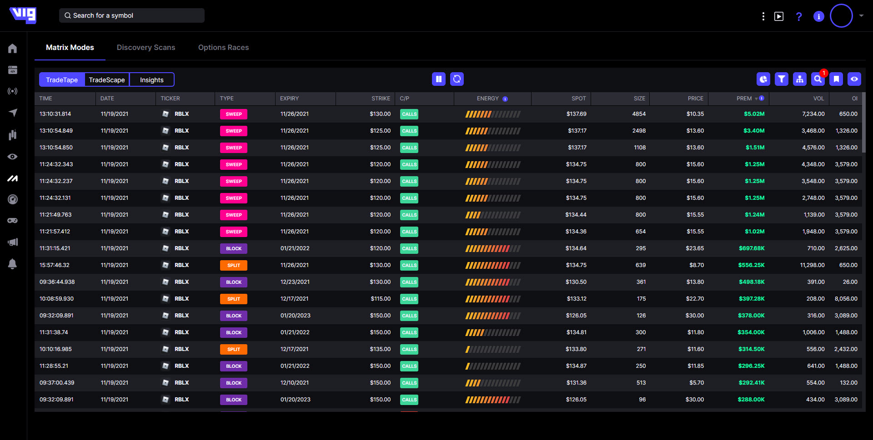Open the navigation arrow sidebar icon

tap(13, 113)
